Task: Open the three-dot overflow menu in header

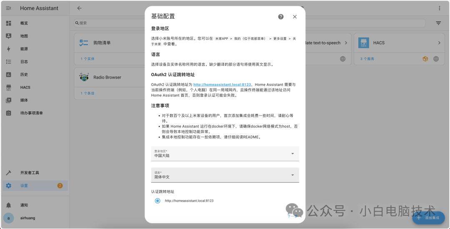Action: point(440,8)
